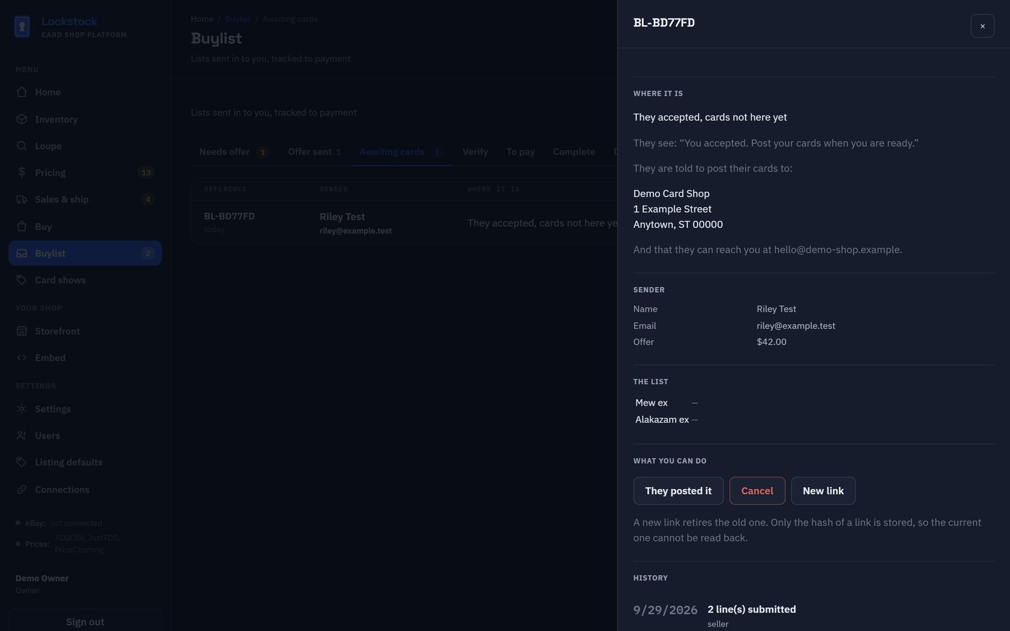Click Listing defaults tag icon

point(21,463)
